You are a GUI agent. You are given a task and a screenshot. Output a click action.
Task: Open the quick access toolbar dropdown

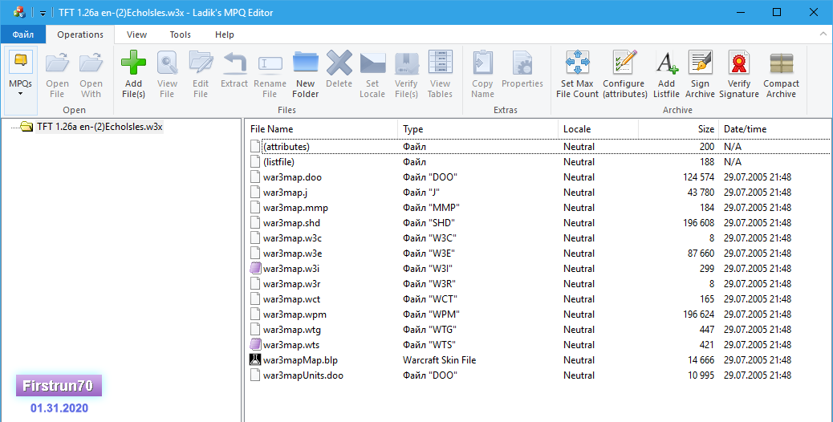[43, 13]
